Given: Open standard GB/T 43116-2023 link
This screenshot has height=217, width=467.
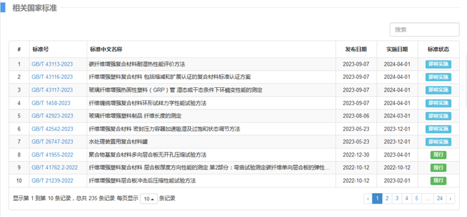Looking at the screenshot, I should point(52,77).
